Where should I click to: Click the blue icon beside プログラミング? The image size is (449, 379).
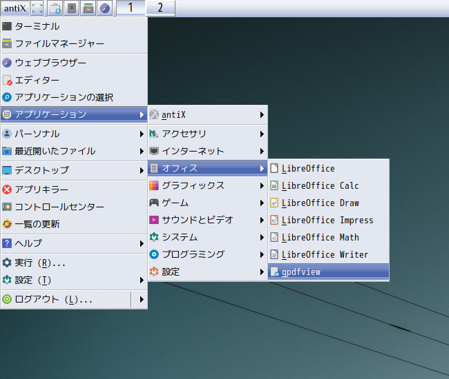pyautogui.click(x=154, y=254)
